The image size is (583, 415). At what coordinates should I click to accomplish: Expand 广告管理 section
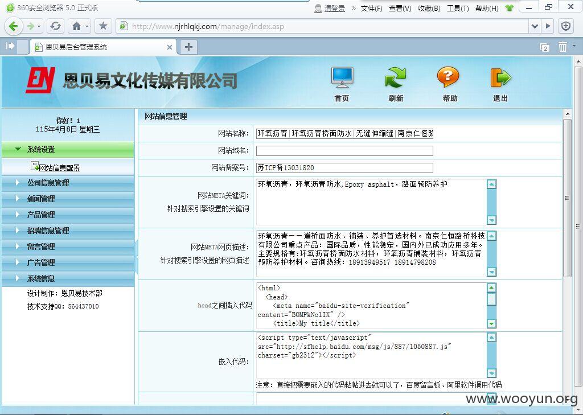coord(68,263)
